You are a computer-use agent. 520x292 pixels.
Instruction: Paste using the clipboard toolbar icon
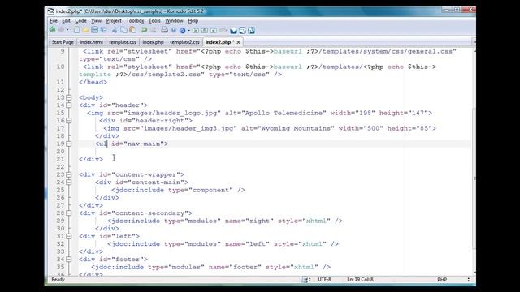[132, 30]
